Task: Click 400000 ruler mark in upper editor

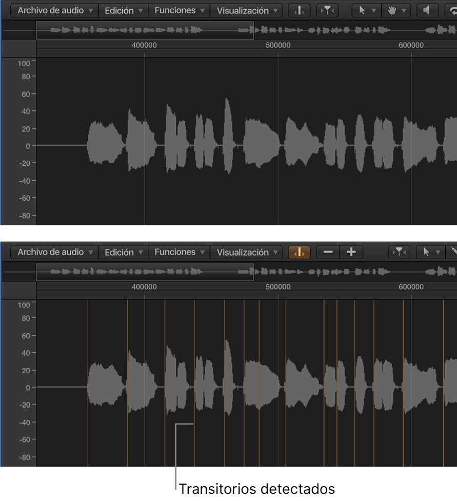Action: pos(144,45)
